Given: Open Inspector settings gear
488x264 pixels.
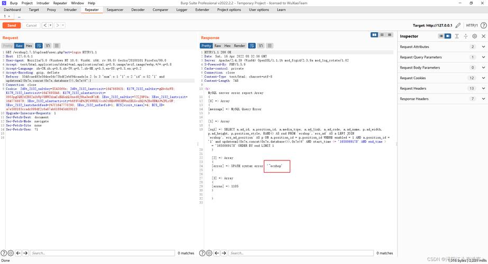Looking at the screenshot, I should coord(474,36).
